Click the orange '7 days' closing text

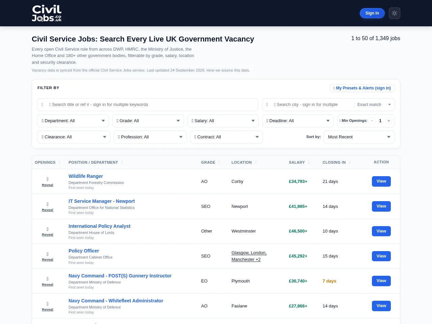[x=329, y=281]
